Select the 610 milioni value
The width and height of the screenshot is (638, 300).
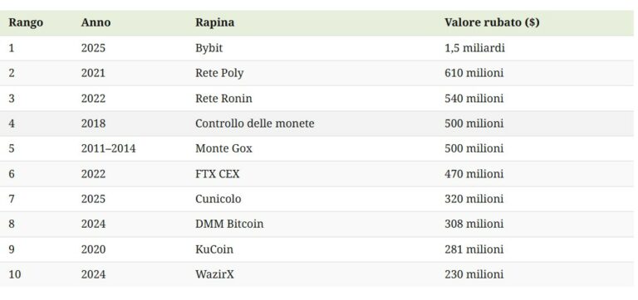click(x=474, y=73)
